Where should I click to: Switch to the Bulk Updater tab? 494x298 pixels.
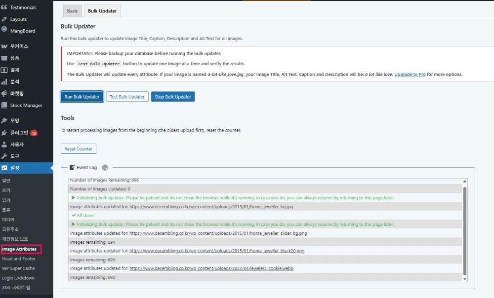(102, 10)
